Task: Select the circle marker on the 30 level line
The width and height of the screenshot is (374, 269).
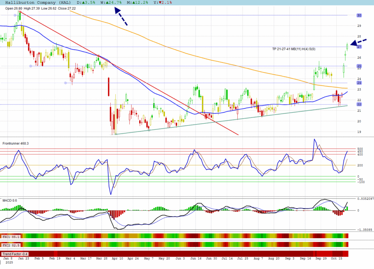Action: click(15, 15)
